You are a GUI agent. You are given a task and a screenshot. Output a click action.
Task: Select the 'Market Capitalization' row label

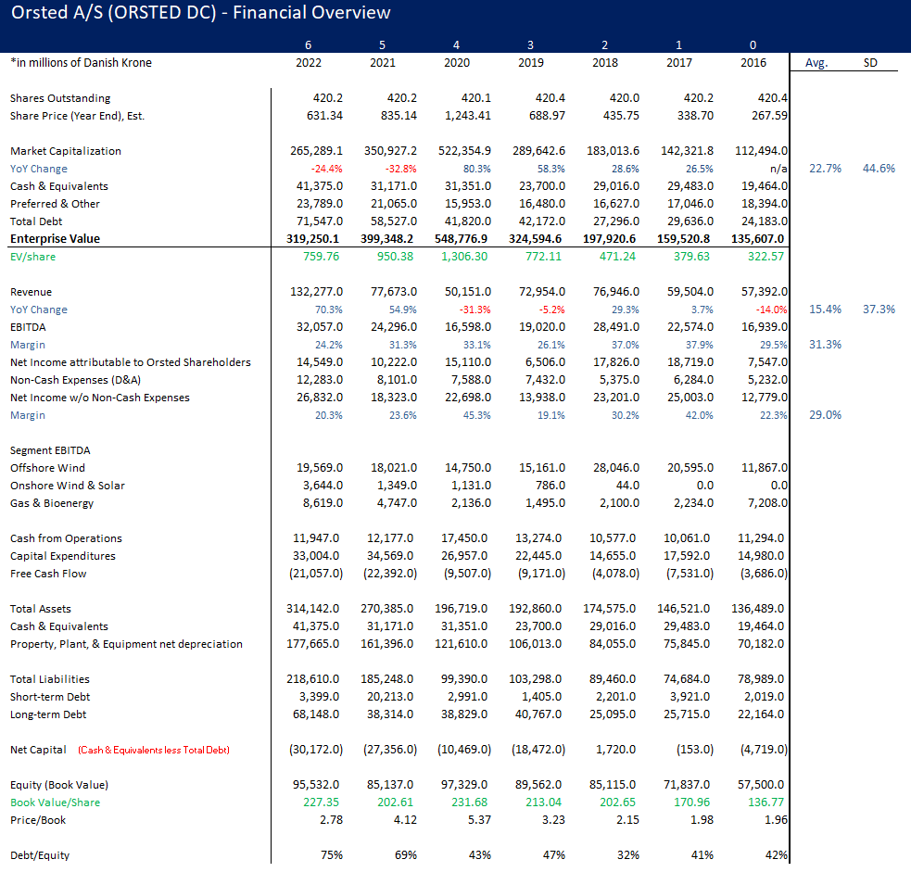(66, 151)
